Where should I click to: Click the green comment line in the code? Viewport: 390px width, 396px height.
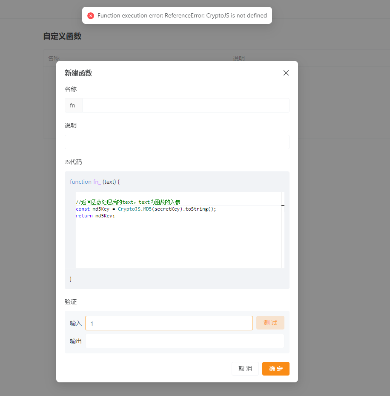coord(128,202)
